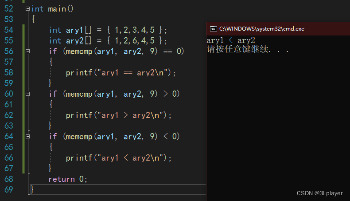Click the 'int' keyword on line 52
The height and width of the screenshot is (201, 350).
coord(37,9)
